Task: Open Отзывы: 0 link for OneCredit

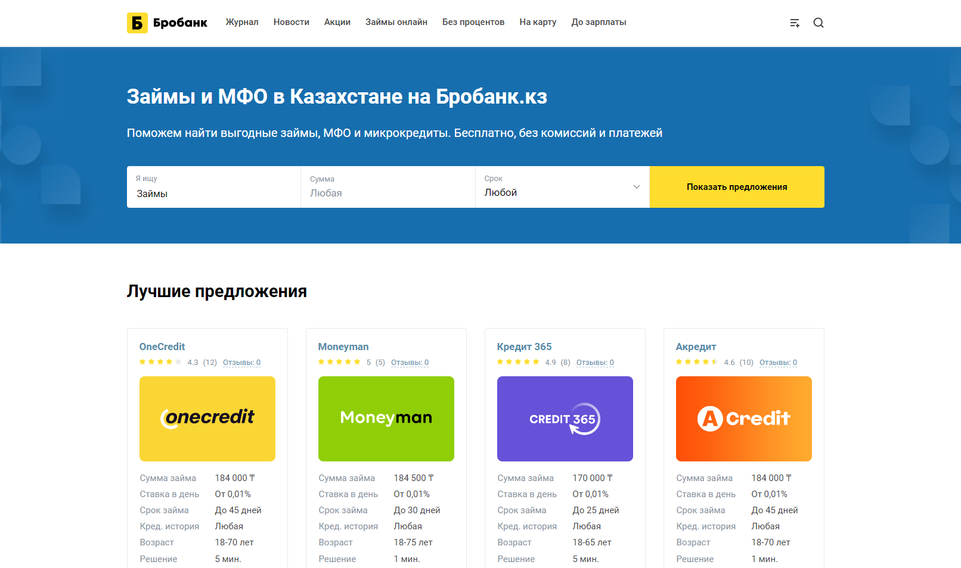Action: click(241, 363)
